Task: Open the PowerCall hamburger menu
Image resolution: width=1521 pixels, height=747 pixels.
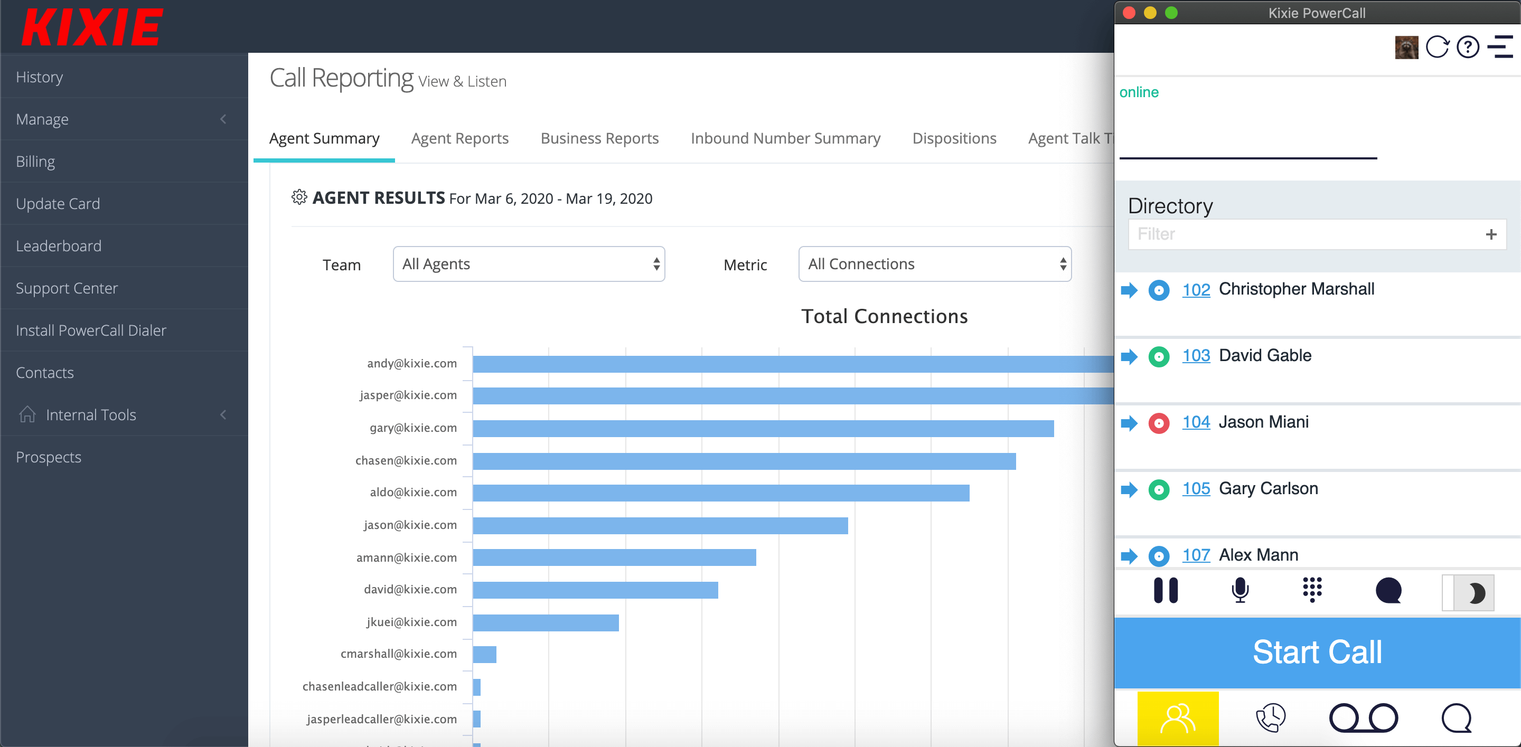Action: (x=1500, y=47)
